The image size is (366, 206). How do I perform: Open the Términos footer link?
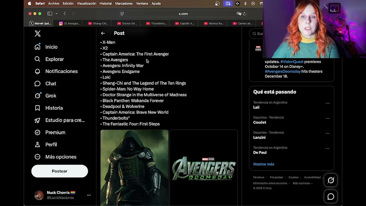point(258,177)
